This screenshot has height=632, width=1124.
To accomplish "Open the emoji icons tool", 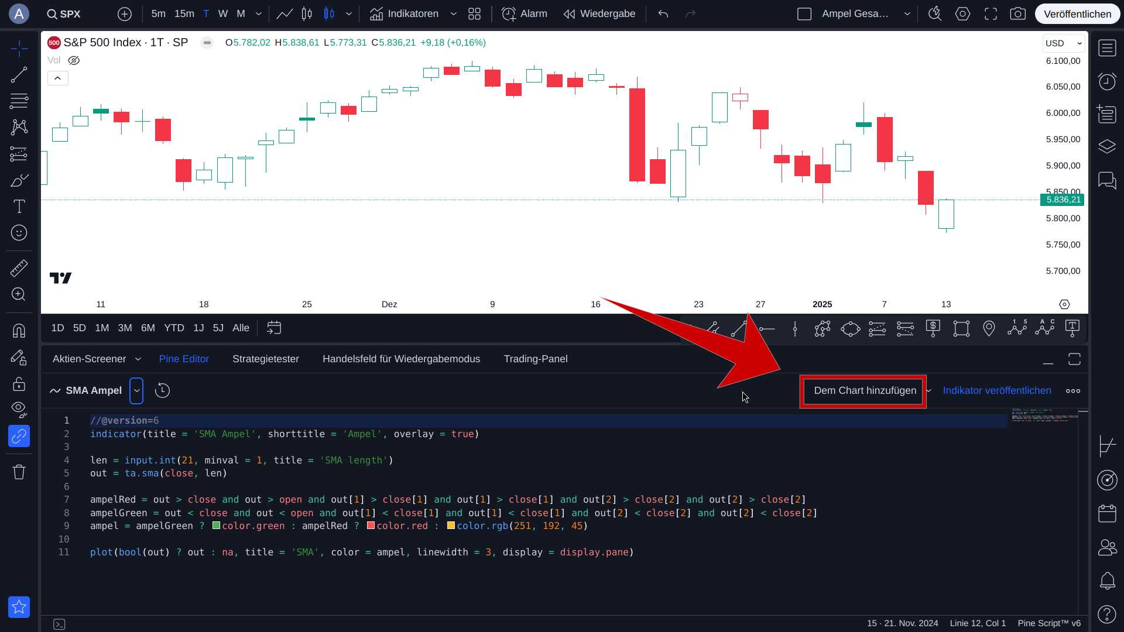I will (19, 233).
